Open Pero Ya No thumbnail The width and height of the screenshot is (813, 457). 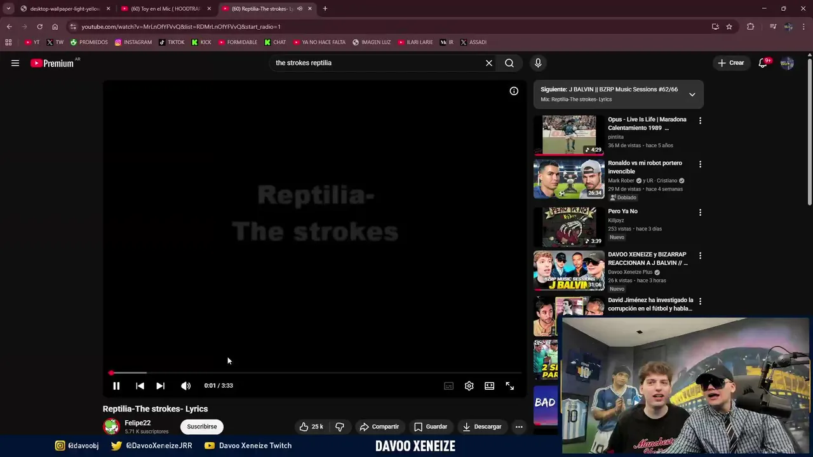click(x=569, y=227)
